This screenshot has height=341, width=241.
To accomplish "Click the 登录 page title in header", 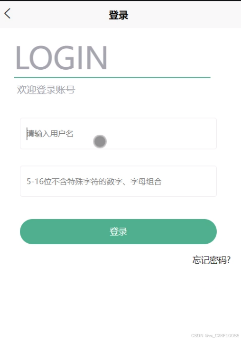I will point(119,15).
